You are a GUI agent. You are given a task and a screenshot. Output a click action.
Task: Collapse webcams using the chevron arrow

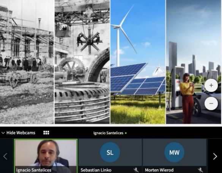coord(3,133)
